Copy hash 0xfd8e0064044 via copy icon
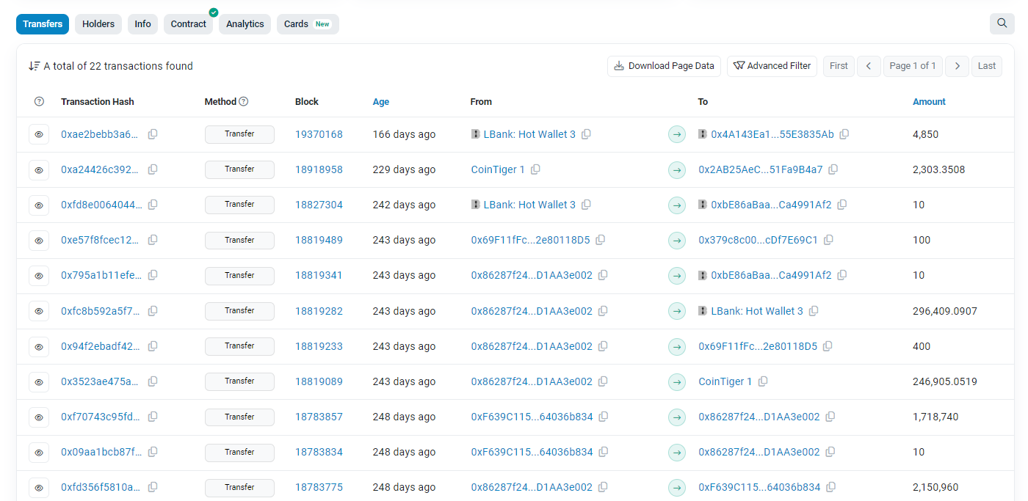Image resolution: width=1028 pixels, height=501 pixels. pyautogui.click(x=153, y=205)
